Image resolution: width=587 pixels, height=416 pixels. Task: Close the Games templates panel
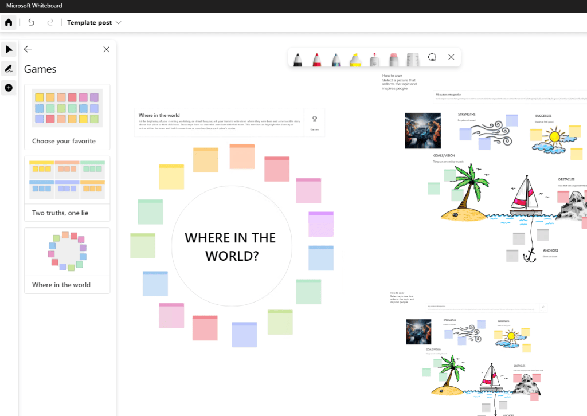coord(106,50)
